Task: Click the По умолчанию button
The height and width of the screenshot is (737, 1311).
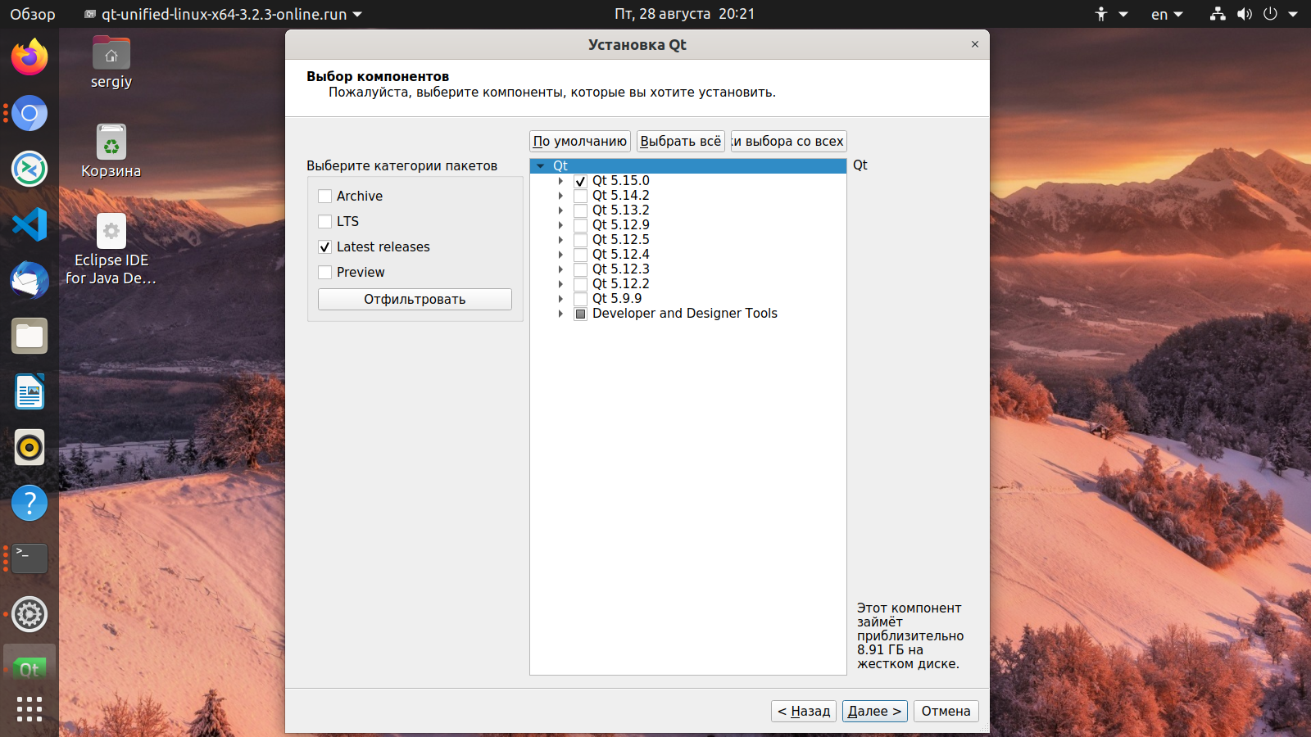Action: [580, 141]
